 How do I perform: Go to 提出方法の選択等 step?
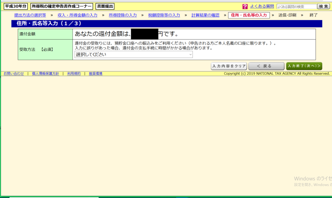pyautogui.click(x=30, y=15)
